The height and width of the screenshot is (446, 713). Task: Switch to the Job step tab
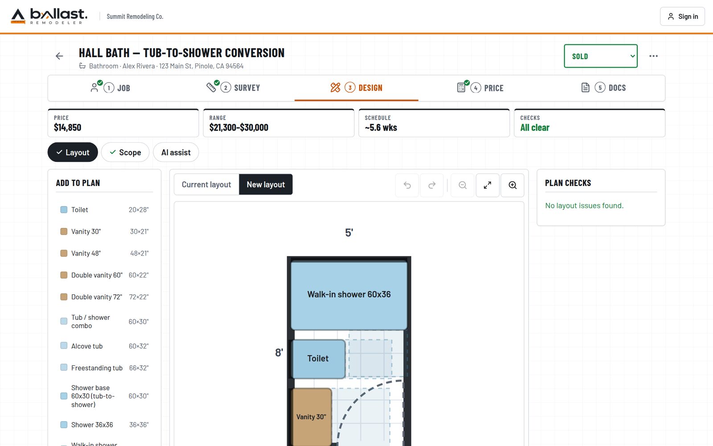(x=110, y=88)
